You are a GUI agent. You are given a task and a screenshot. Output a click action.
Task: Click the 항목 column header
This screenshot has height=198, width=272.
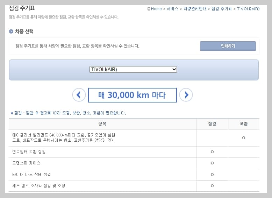coord(102,124)
